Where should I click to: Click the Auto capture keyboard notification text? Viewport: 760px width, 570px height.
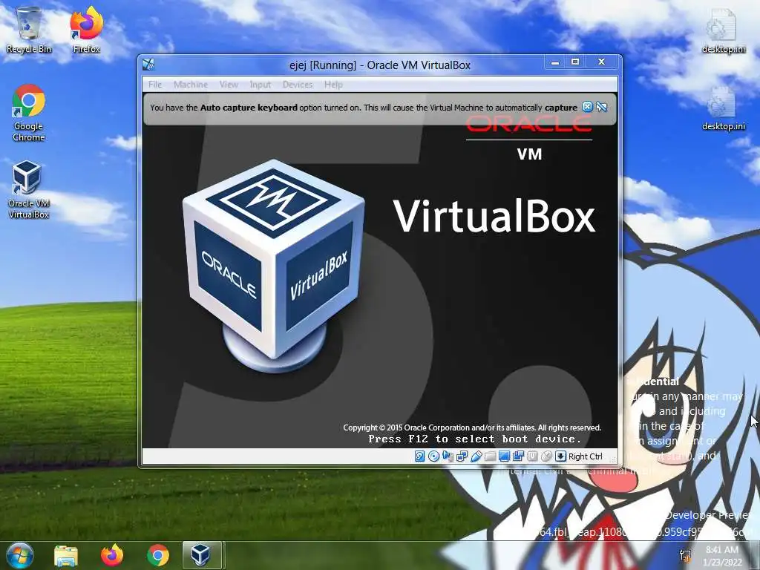(x=364, y=108)
